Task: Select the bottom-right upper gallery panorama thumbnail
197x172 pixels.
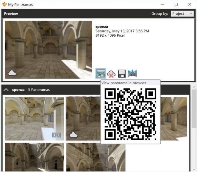Action: 96,158
